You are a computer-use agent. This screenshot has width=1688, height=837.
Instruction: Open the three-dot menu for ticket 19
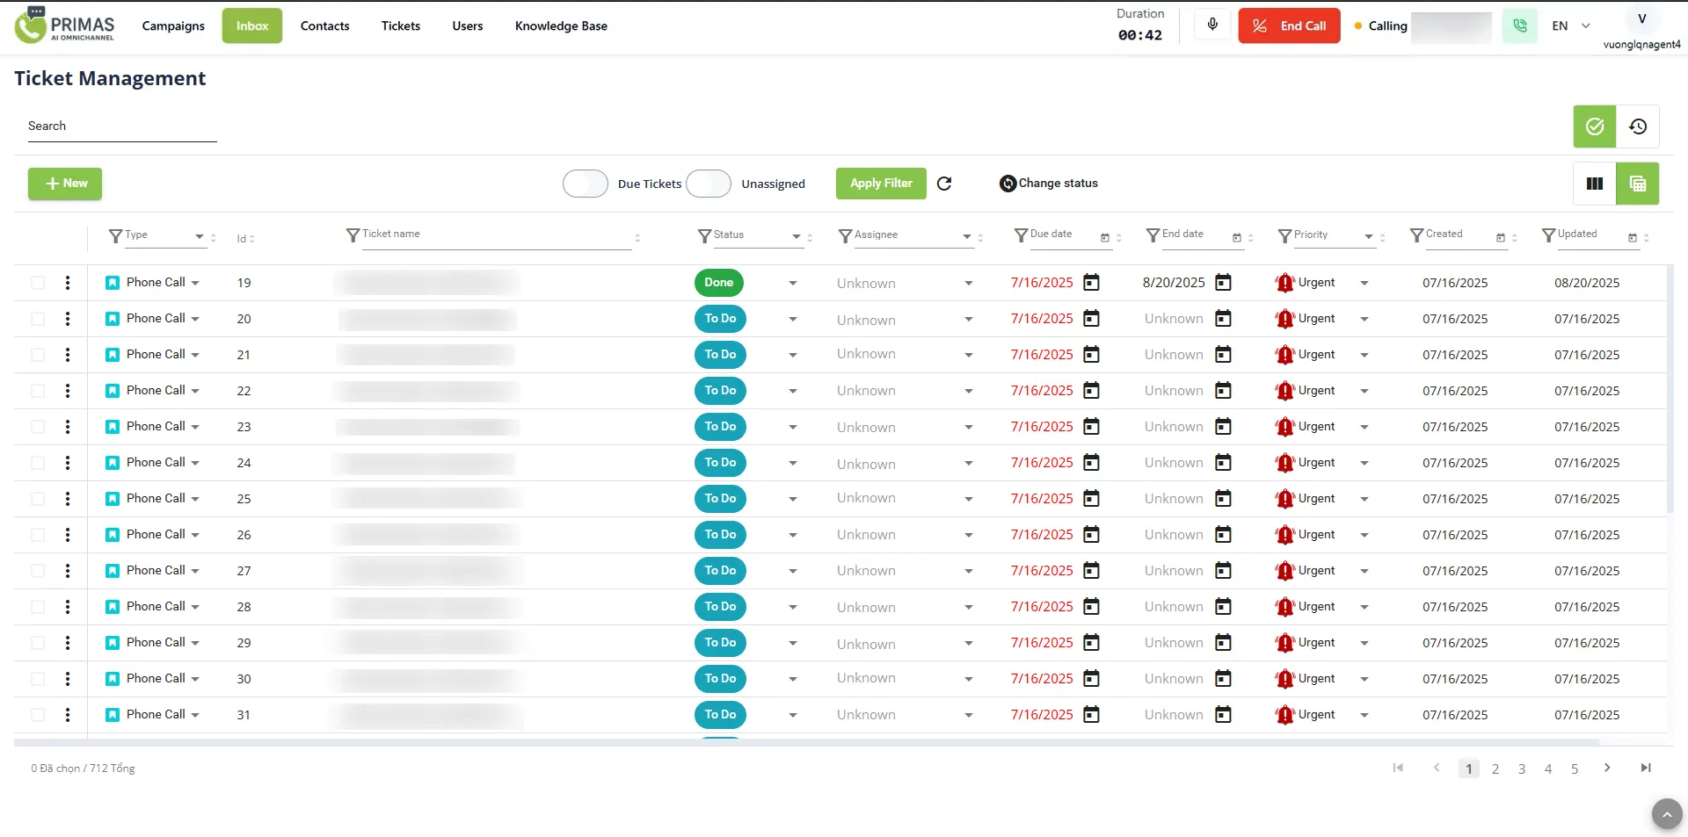point(68,283)
